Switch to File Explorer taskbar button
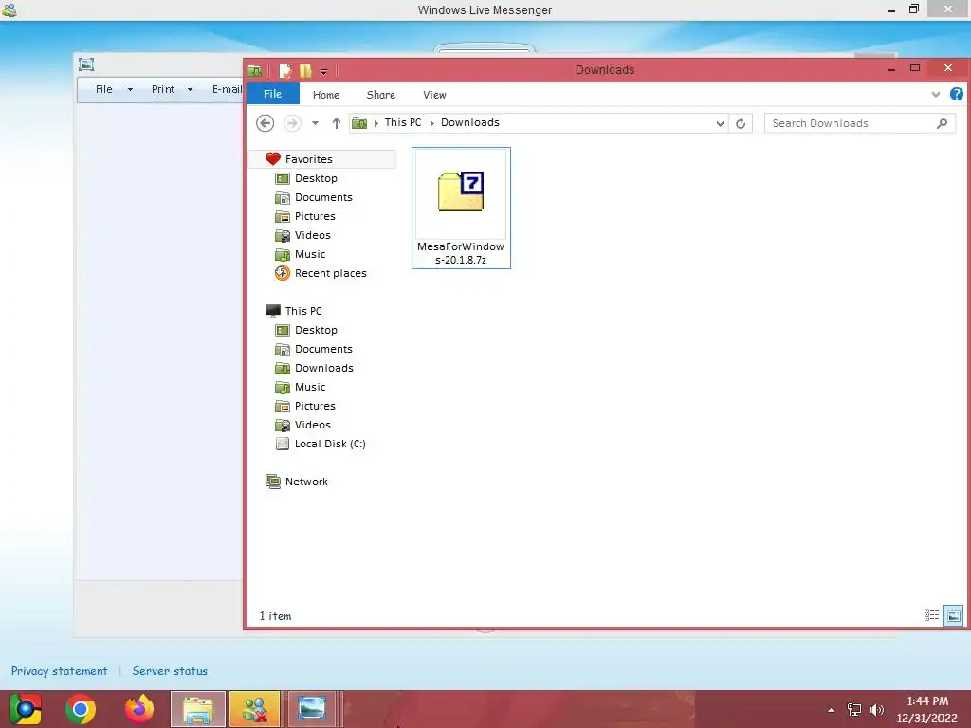Screen dimensions: 971x728 [x=198, y=709]
